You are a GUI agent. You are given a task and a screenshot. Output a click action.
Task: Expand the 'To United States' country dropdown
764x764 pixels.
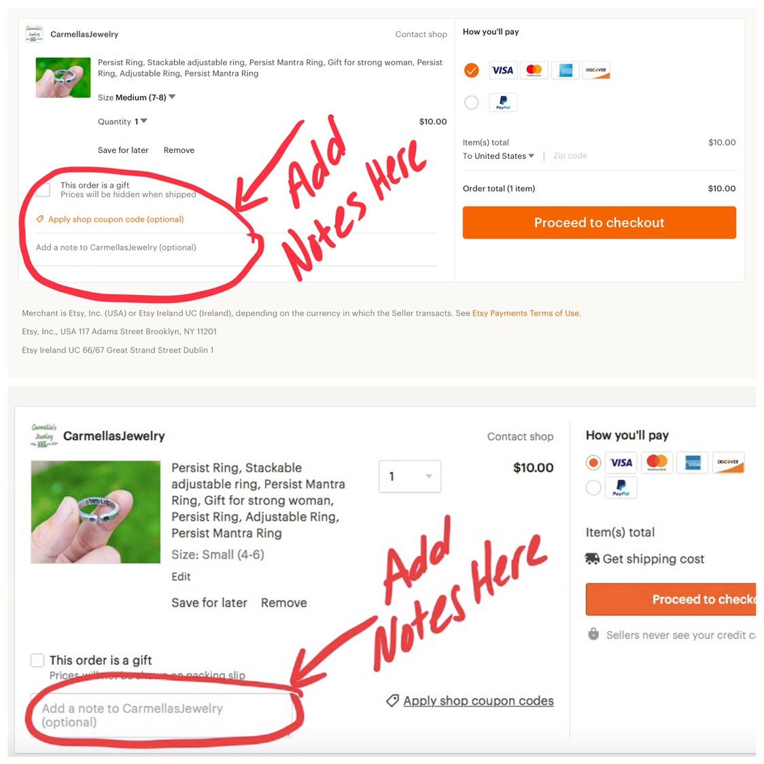pyautogui.click(x=498, y=156)
